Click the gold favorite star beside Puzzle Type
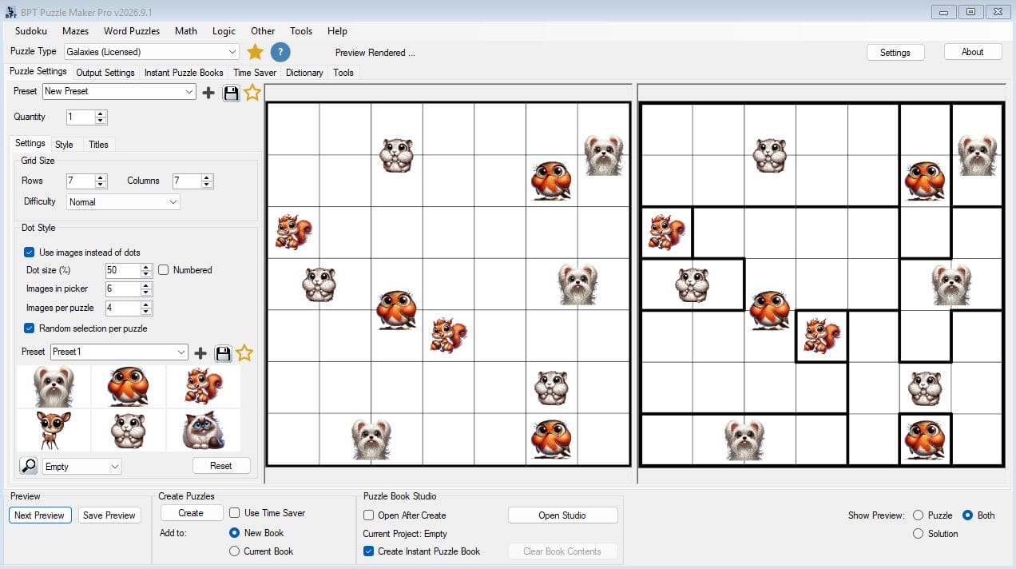Viewport: 1016px width, 569px height. pyautogui.click(x=255, y=52)
